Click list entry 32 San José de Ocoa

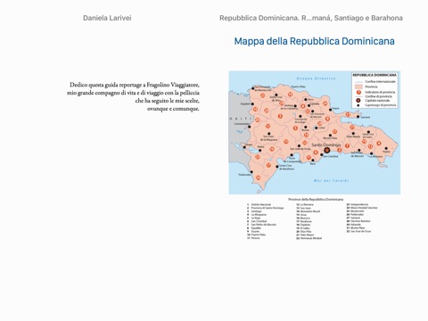(x=358, y=231)
